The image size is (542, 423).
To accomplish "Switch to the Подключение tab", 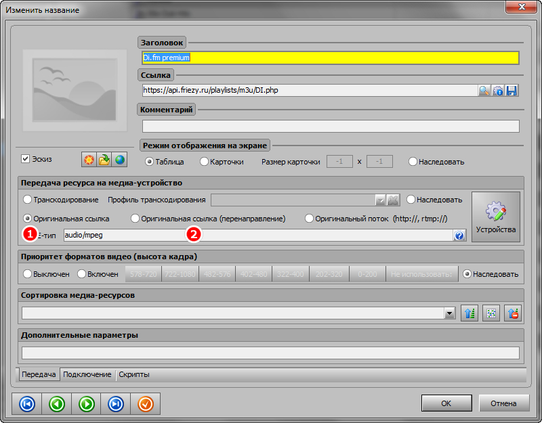I will pyautogui.click(x=87, y=374).
